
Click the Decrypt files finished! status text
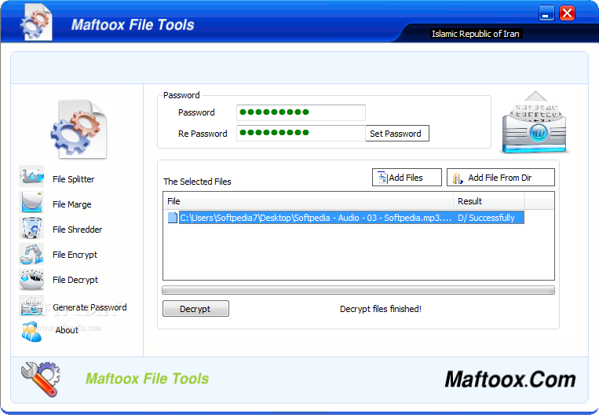381,309
